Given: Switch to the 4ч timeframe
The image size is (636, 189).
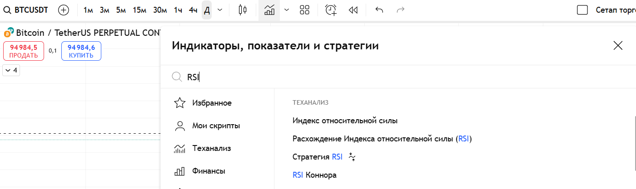Looking at the screenshot, I should pos(193,10).
